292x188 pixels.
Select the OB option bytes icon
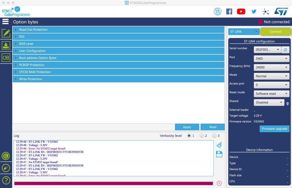pyautogui.click(x=6, y=58)
